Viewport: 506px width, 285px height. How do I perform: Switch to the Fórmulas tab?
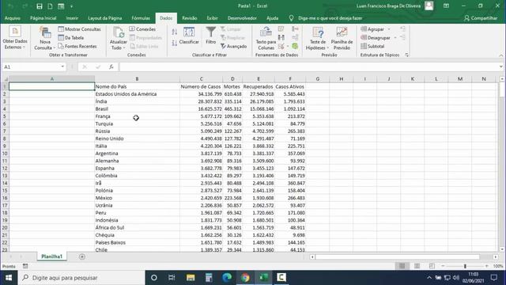point(141,18)
